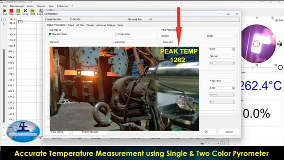Viewport: 284px width, 160px height.
Task: Click the circular camera view thumbnail
Action: pyautogui.click(x=258, y=44)
